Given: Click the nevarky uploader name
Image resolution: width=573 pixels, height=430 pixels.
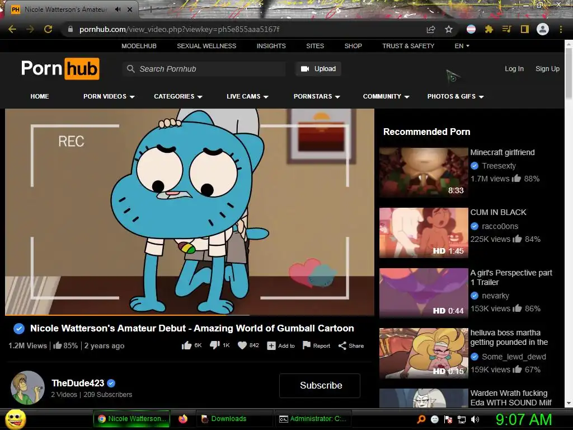Looking at the screenshot, I should point(495,296).
